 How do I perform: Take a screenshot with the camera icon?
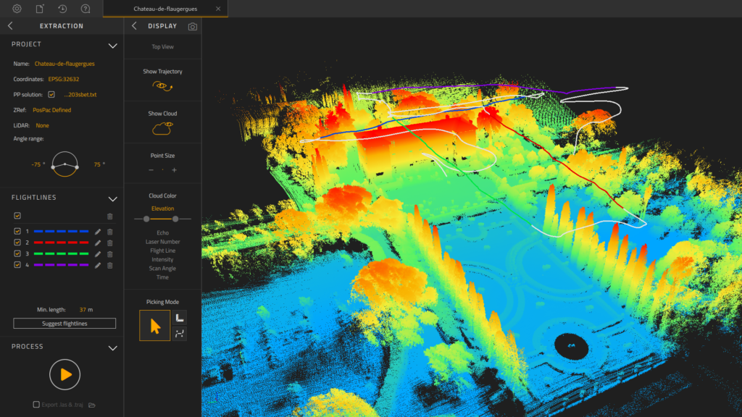coord(192,27)
